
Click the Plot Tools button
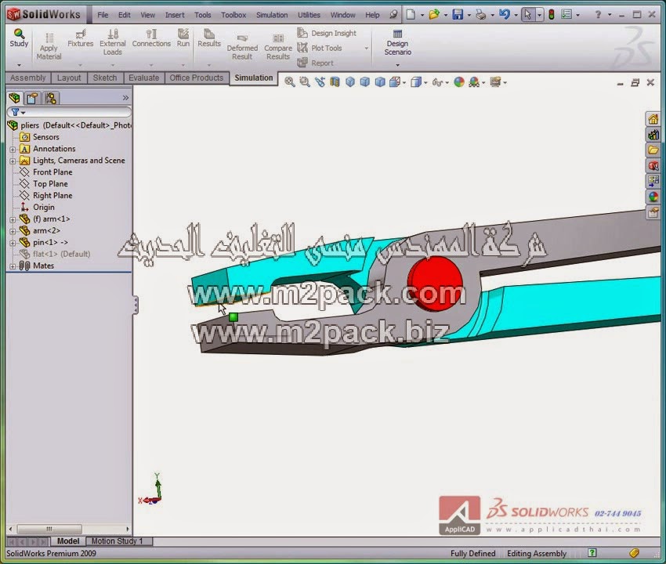[320, 48]
